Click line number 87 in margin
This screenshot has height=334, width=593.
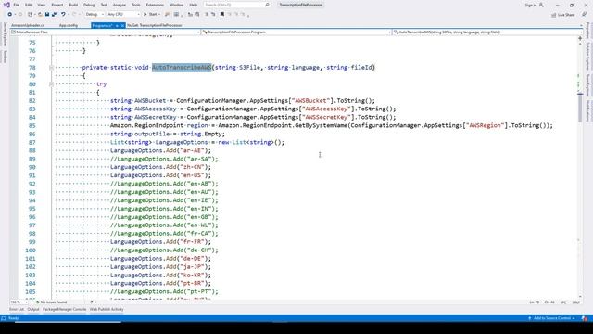[x=32, y=142]
